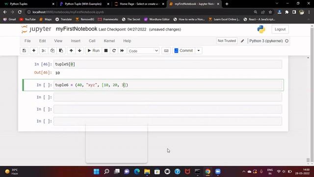314x177 pixels.
Task: Move selected cell down arrow
Action: click(79, 51)
